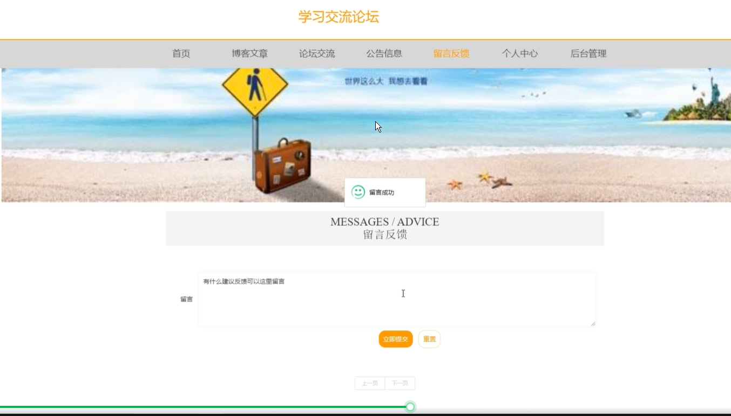
Task: Open the 首页 navigation item
Action: [181, 53]
